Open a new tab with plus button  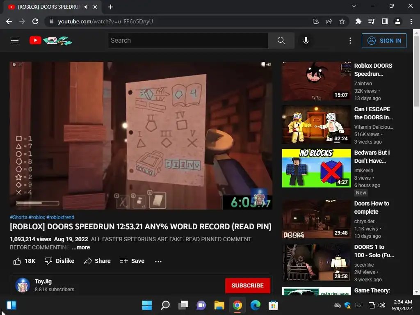coord(111,7)
